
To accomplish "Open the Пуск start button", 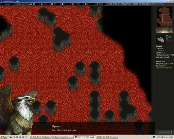I will [x=4, y=137].
